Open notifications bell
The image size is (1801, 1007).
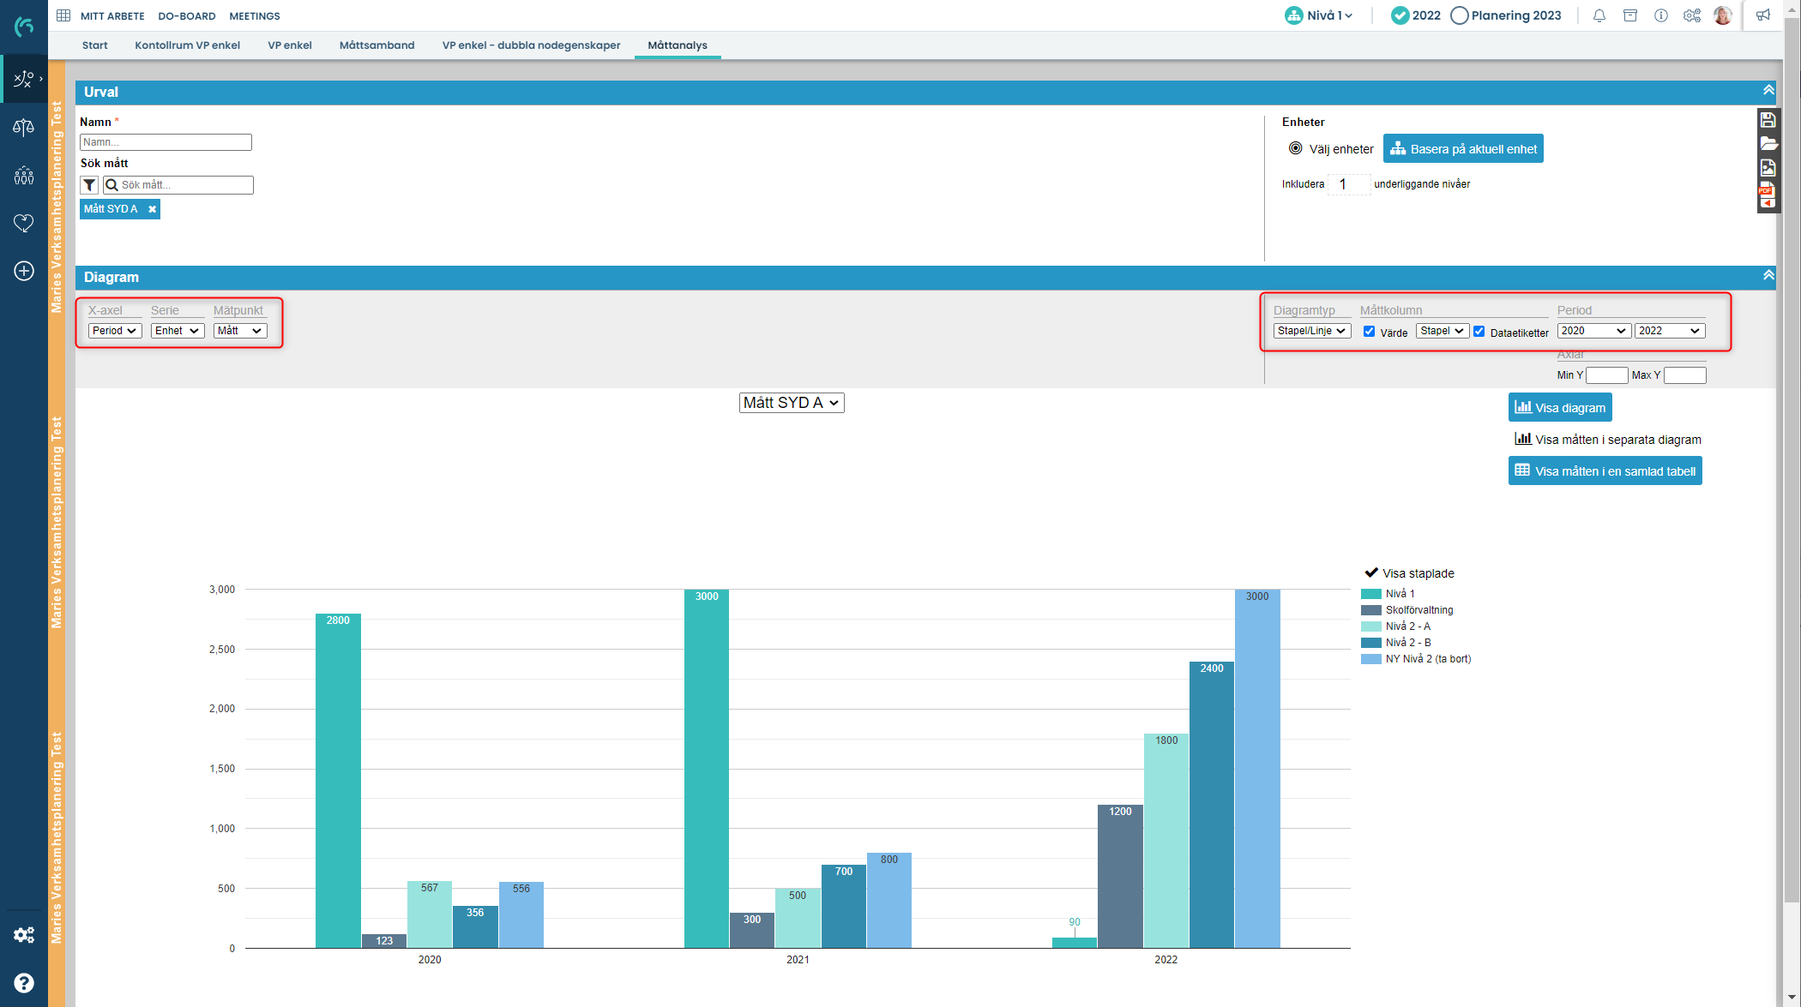[1599, 15]
